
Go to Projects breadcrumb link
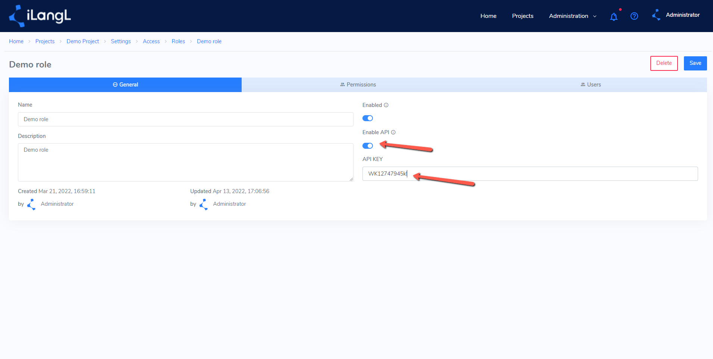tap(45, 41)
